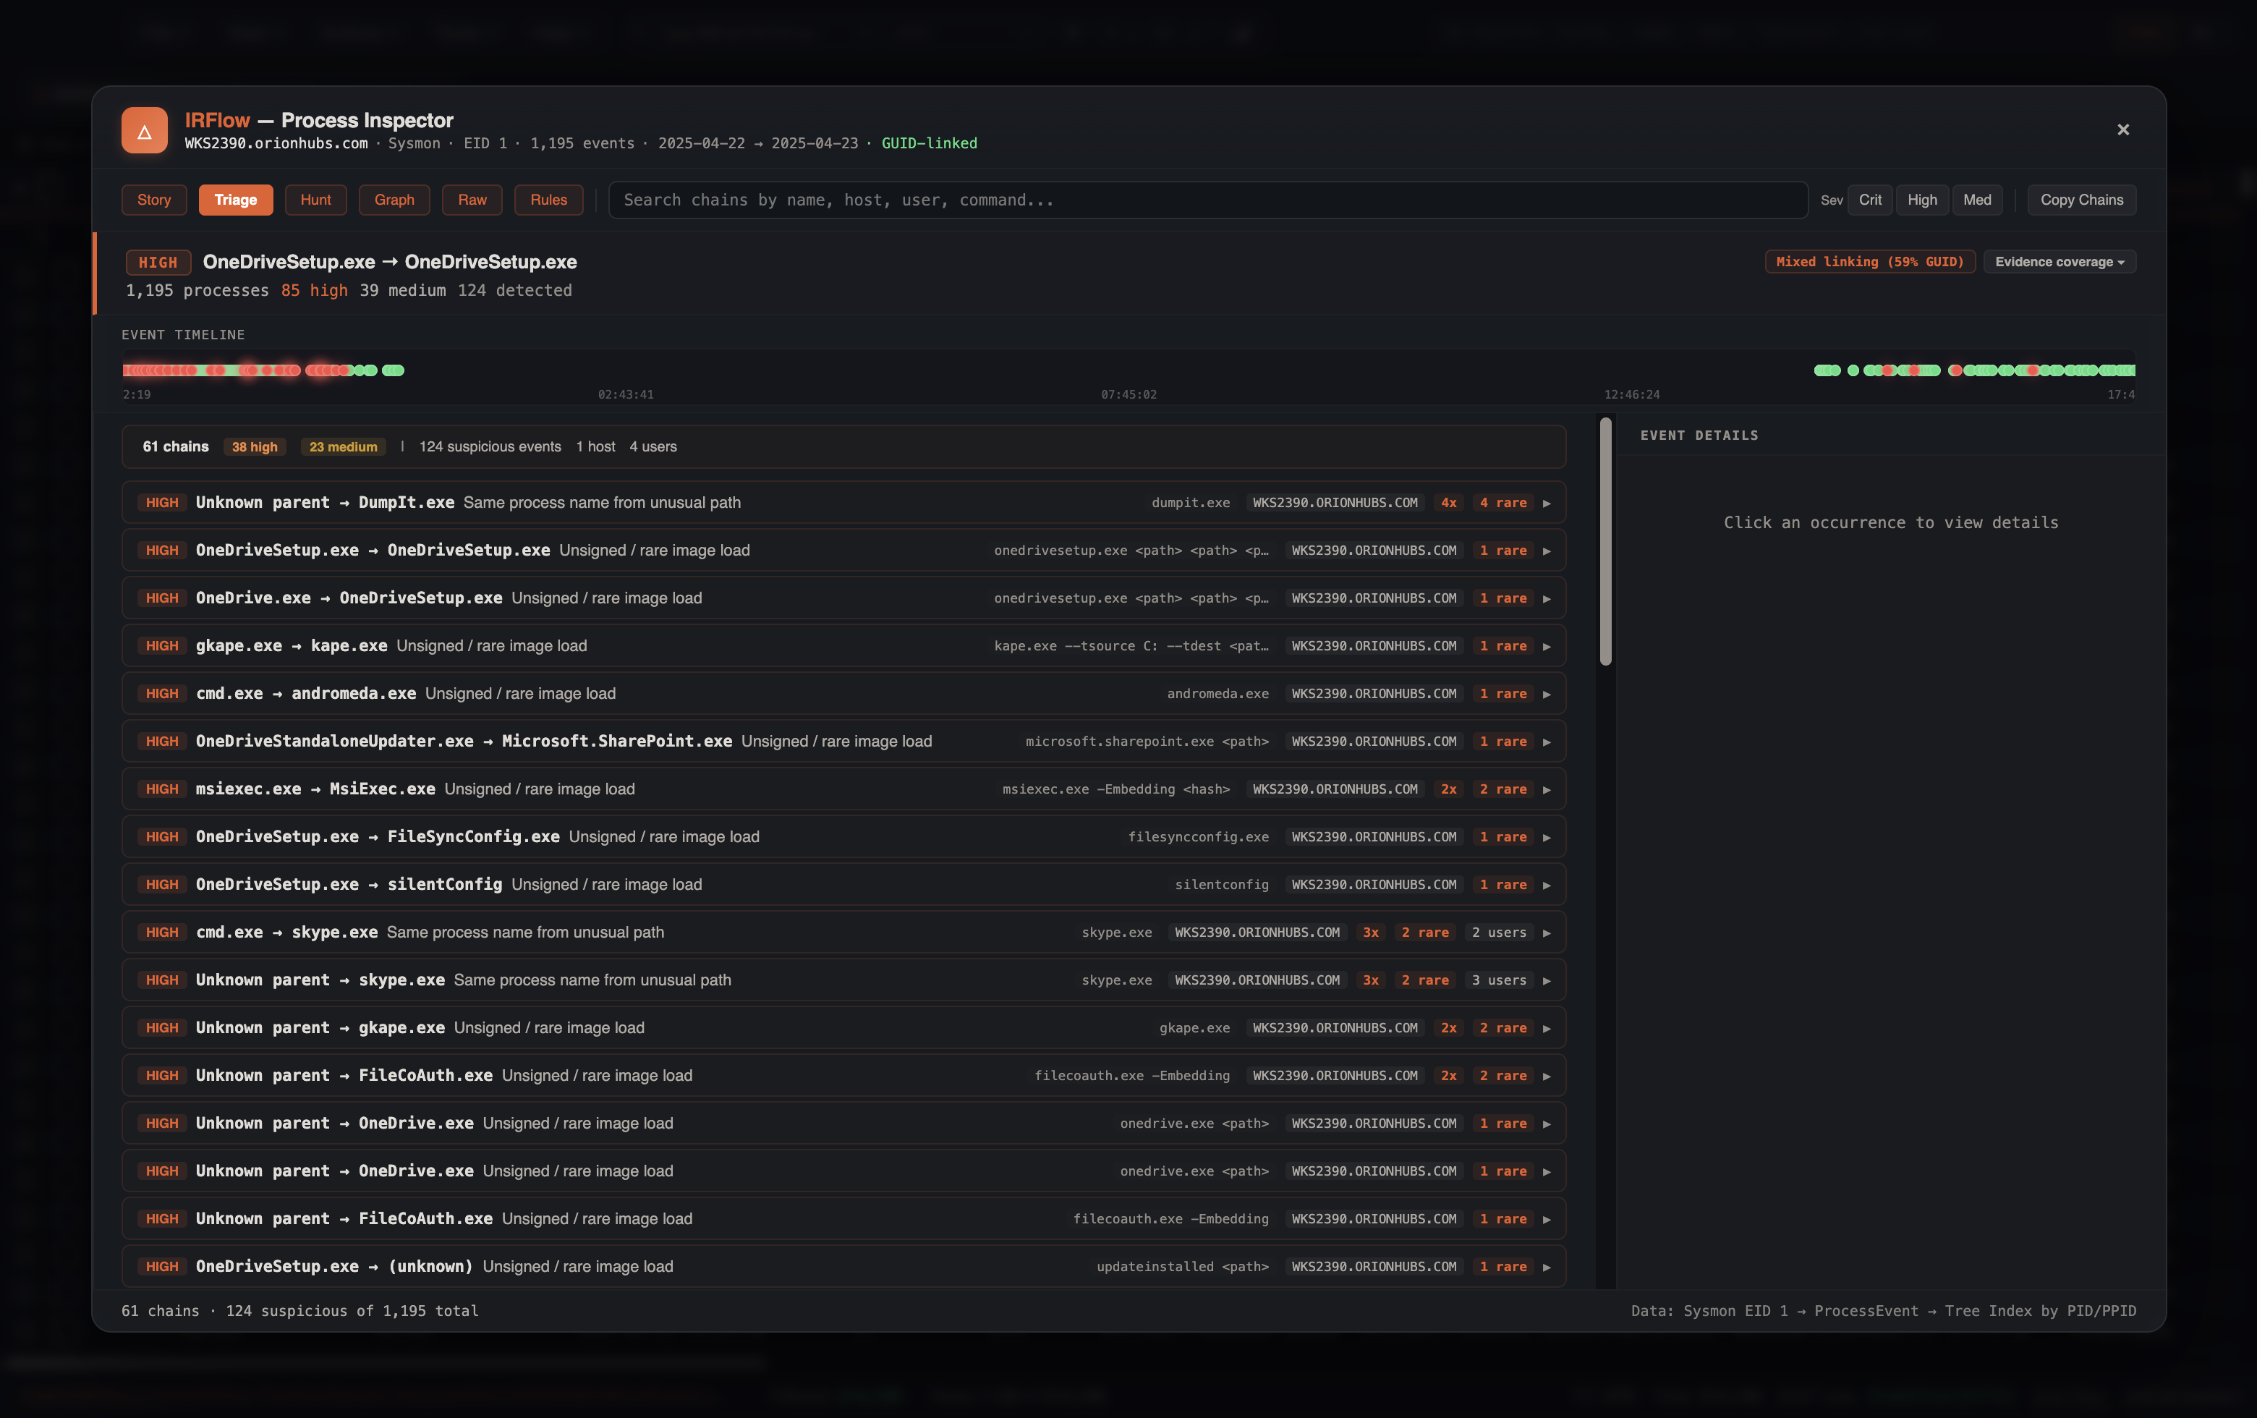The image size is (2257, 1418).
Task: Toggle the High severity filter
Action: tap(1921, 200)
